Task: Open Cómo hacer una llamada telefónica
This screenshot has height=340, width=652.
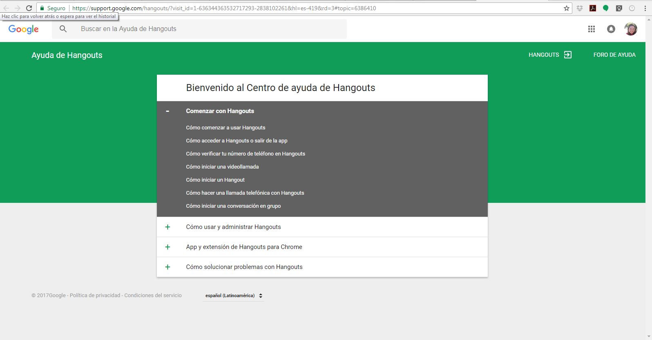Action: 245,193
